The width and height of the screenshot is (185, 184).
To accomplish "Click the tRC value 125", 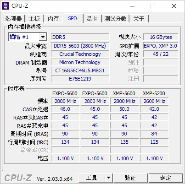I will pos(154,142).
